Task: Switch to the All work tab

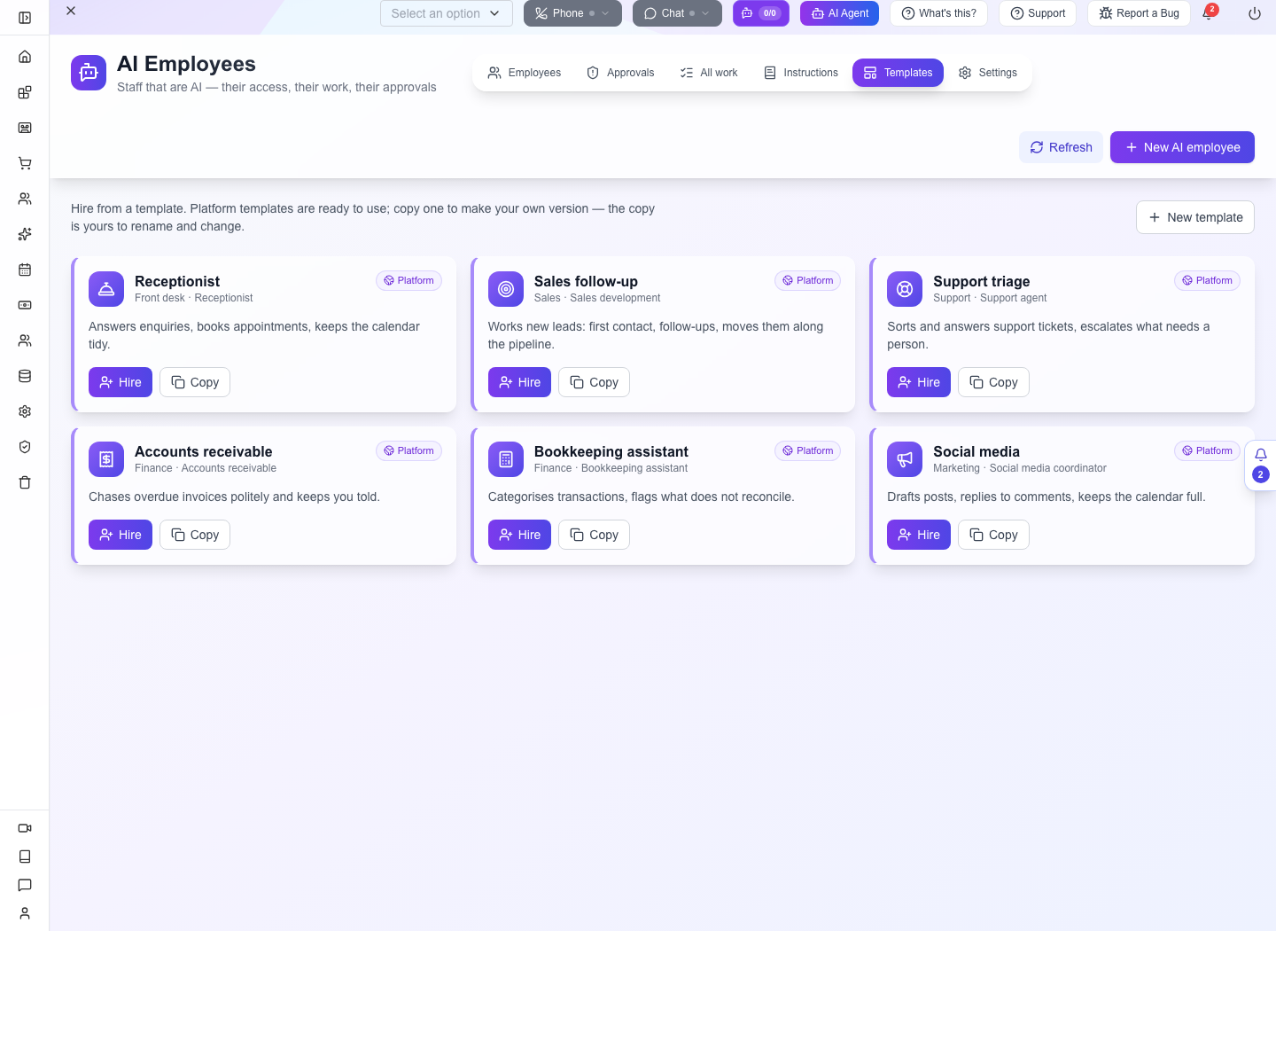Action: [709, 73]
